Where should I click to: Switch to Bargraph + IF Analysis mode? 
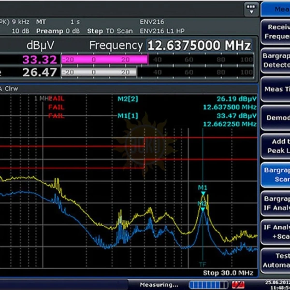click(276, 203)
